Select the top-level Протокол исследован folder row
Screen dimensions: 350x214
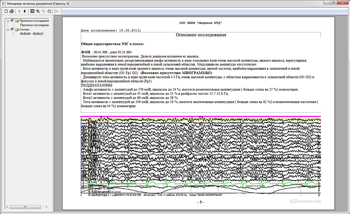click(x=34, y=21)
